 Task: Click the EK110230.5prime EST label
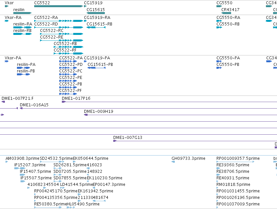[104, 178]
